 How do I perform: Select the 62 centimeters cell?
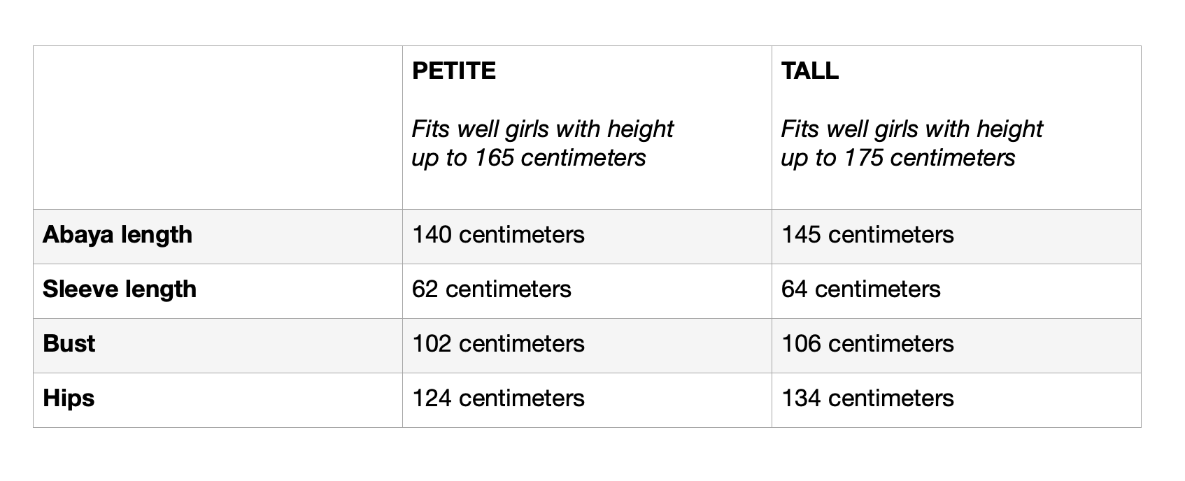pos(587,291)
